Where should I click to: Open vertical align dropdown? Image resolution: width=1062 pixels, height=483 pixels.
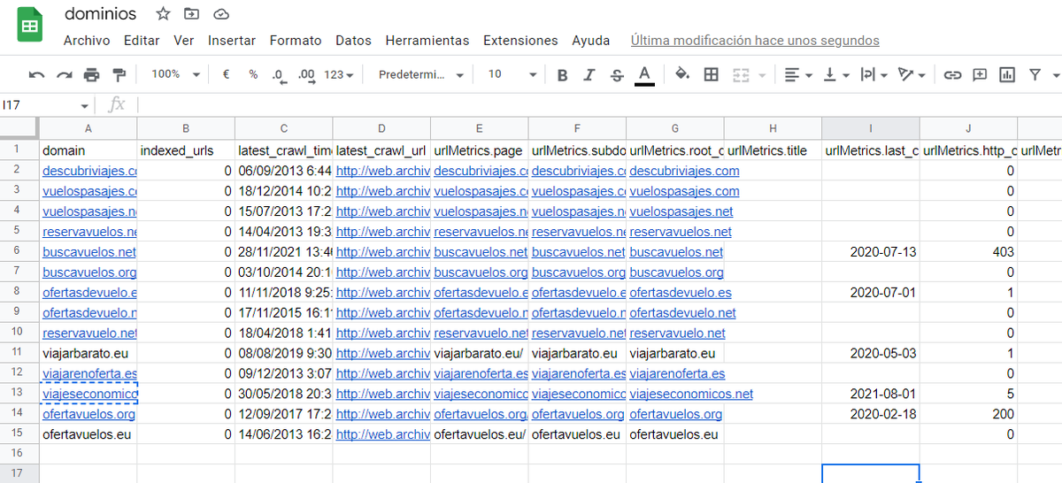[836, 75]
